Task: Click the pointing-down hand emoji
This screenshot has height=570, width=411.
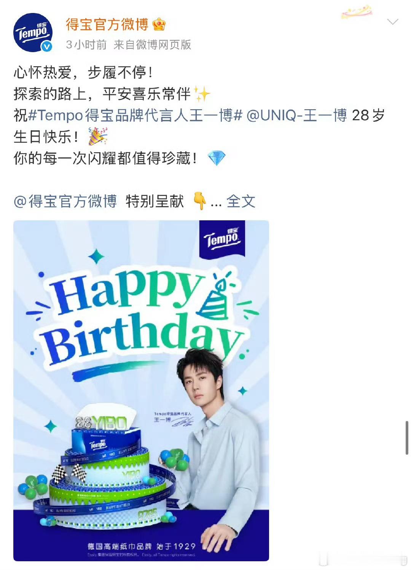Action: [x=200, y=201]
